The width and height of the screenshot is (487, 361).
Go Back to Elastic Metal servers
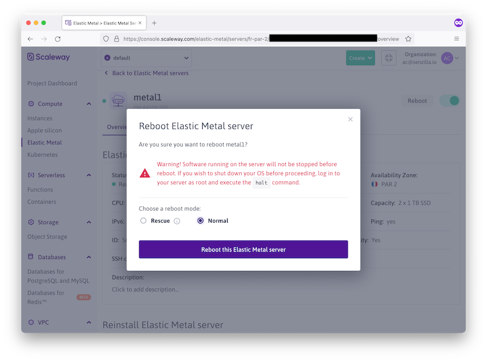click(x=147, y=73)
